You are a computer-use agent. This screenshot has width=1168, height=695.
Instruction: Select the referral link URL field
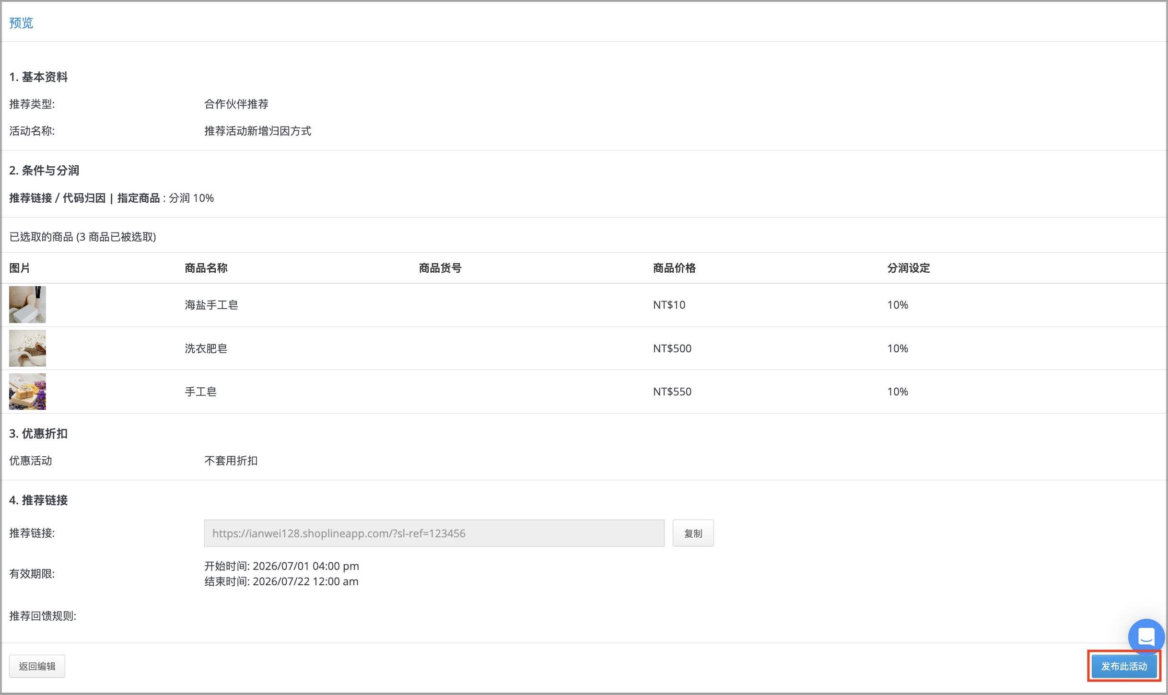click(x=434, y=533)
